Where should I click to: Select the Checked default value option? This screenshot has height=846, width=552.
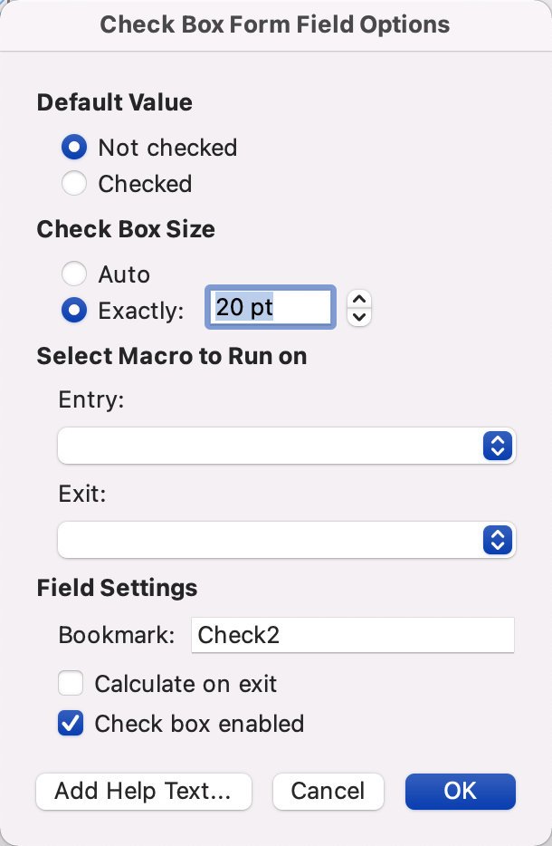(74, 184)
